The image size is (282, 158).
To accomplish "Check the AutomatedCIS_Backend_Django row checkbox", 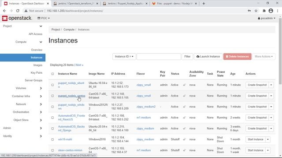I will [x=52, y=129].
